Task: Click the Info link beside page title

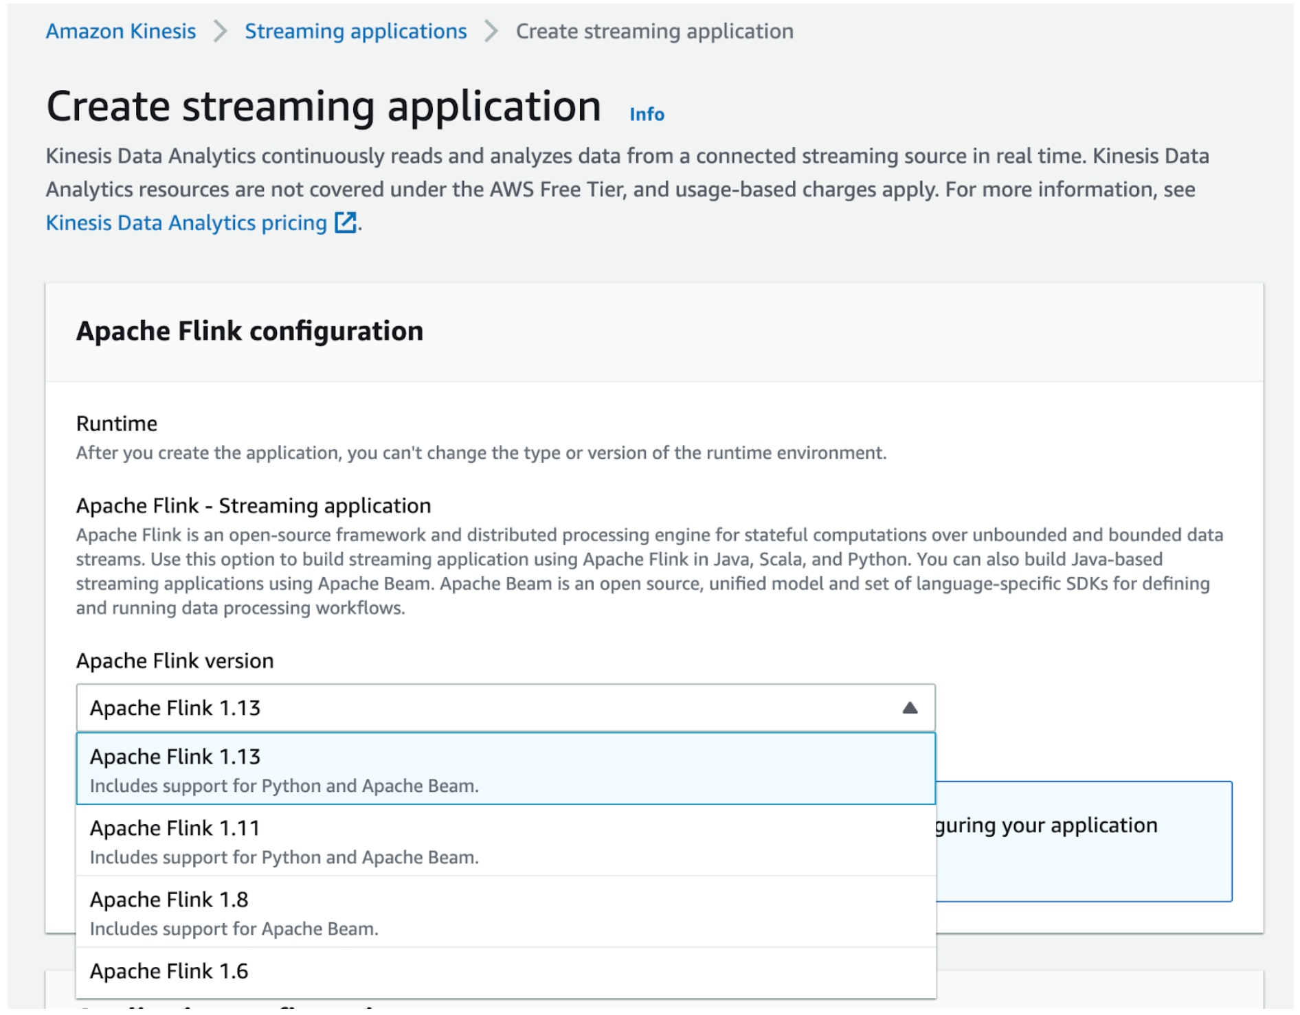Action: pos(645,114)
